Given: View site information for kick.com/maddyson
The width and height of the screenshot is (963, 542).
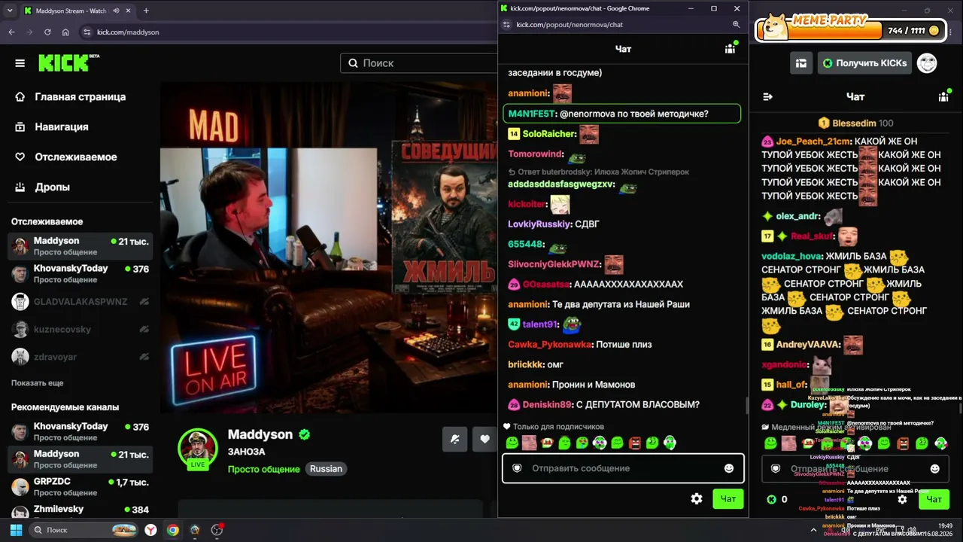Looking at the screenshot, I should pyautogui.click(x=87, y=32).
